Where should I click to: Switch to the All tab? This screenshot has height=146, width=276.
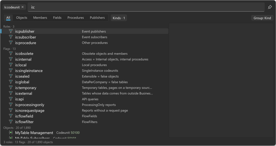tap(8, 18)
